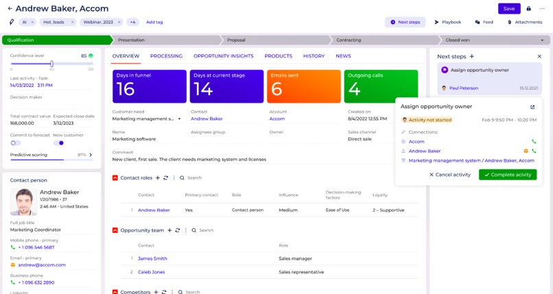This screenshot has width=553, height=294.
Task: Switch to the Processing tab
Action: tap(167, 56)
